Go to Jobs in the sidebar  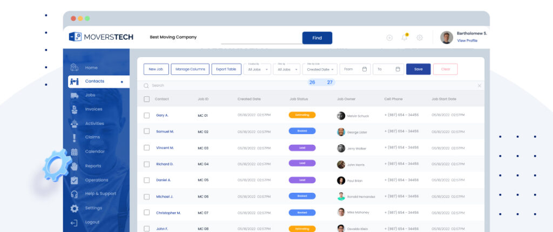[90, 95]
